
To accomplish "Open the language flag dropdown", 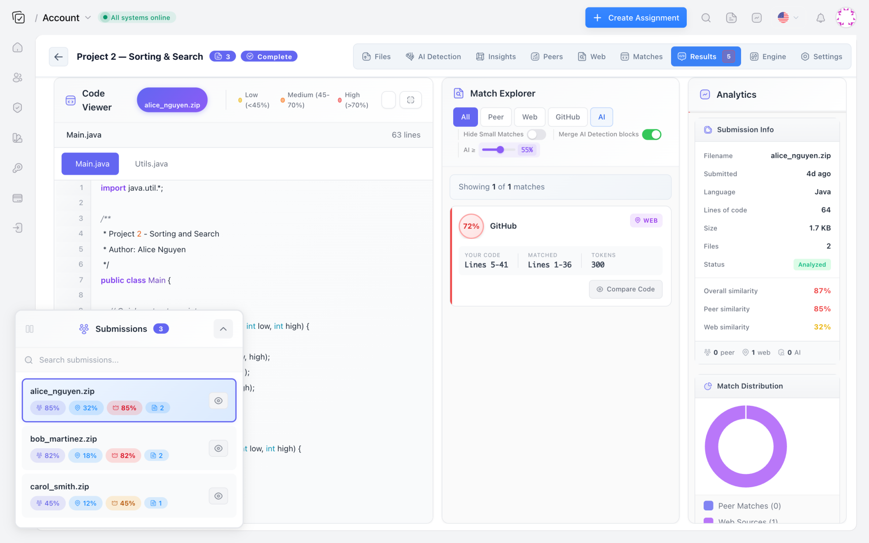I will point(788,18).
